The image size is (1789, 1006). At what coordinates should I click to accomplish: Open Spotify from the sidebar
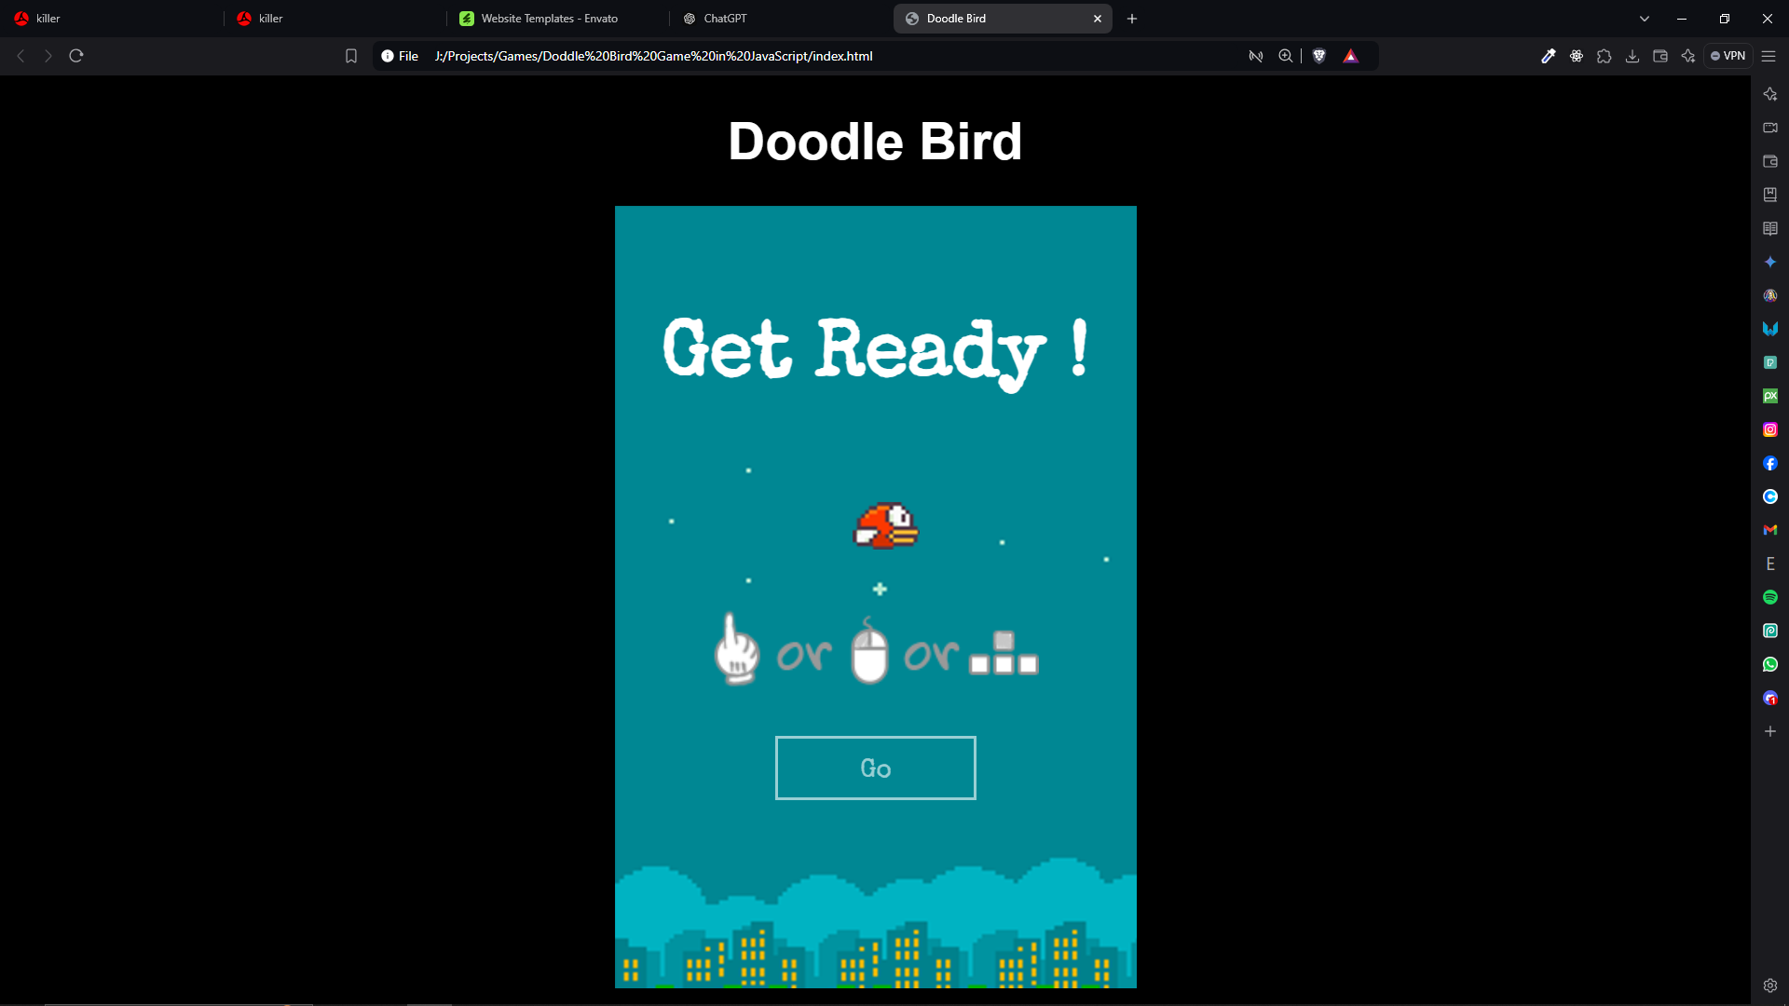click(x=1770, y=597)
